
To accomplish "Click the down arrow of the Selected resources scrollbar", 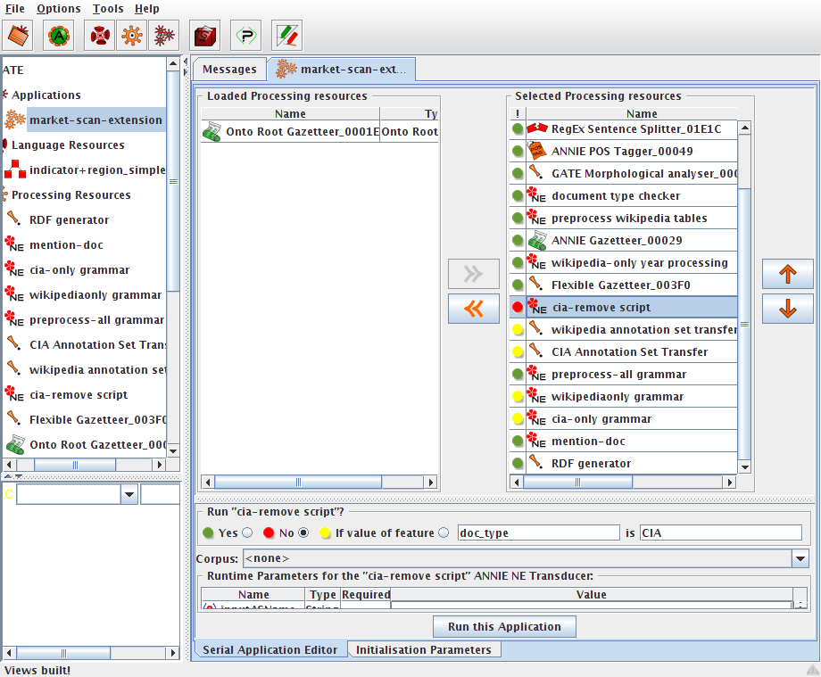I will pyautogui.click(x=744, y=467).
